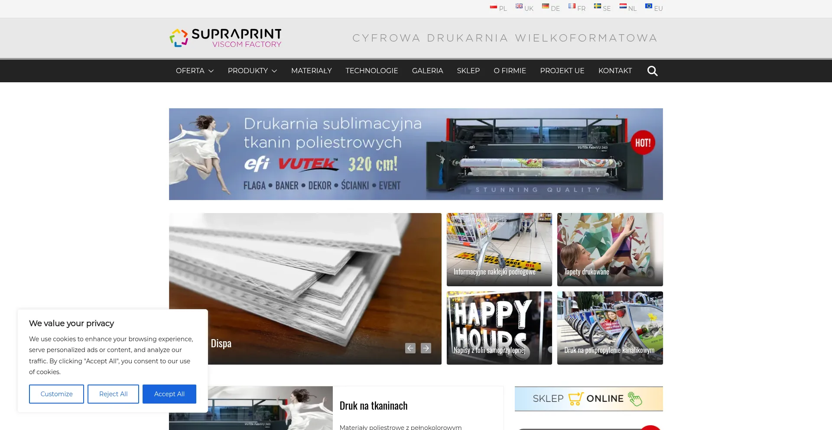
Task: Visit the O FIRMIE page
Action: pyautogui.click(x=510, y=71)
